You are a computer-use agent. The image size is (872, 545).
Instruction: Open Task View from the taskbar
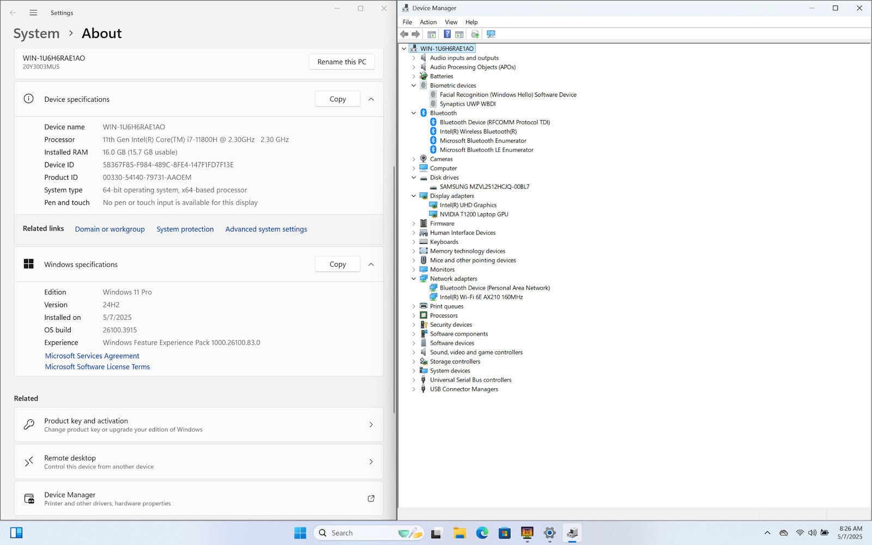436,533
